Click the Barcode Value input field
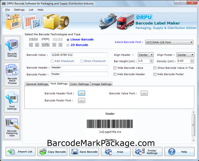This screenshot has height=161, width=199. [x=79, y=55]
